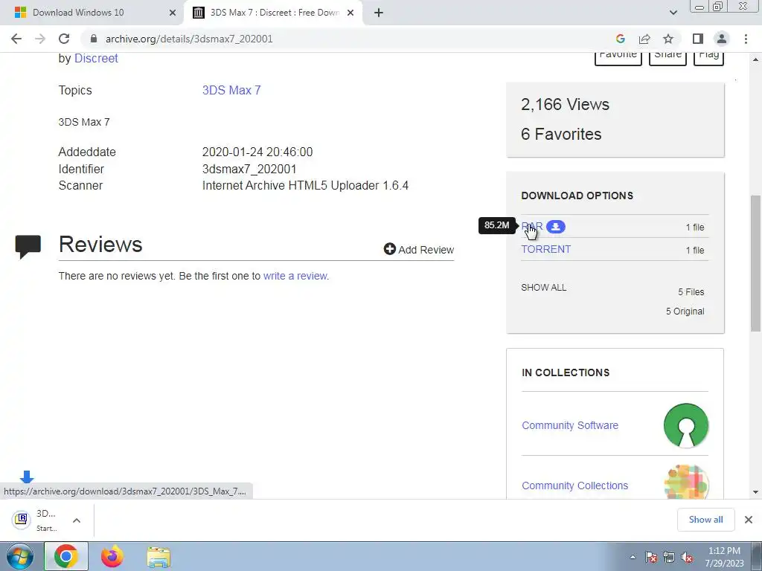Click the Action Center flag tray icon
The height and width of the screenshot is (571, 762).
pyautogui.click(x=650, y=558)
